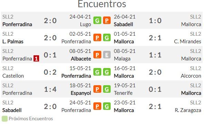Click the green G badge for Ponferradina vs Lugo
This screenshot has width=204, height=124.
[x=97, y=20]
